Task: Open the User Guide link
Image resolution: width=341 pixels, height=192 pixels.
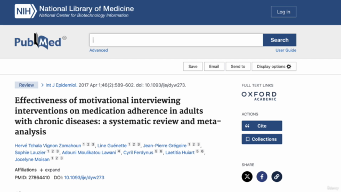Action: point(286,50)
